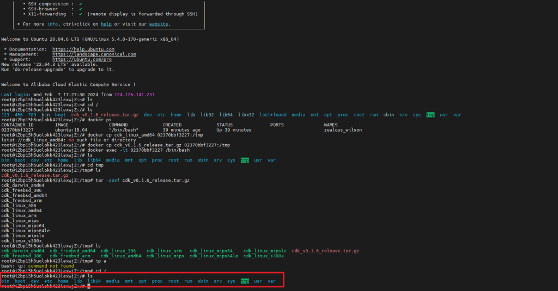Click the terminal cursor block at the prompt
This screenshot has width=558, height=291.
(89, 286)
